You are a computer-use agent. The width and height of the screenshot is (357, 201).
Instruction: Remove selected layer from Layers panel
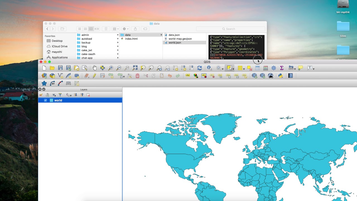[88, 95]
